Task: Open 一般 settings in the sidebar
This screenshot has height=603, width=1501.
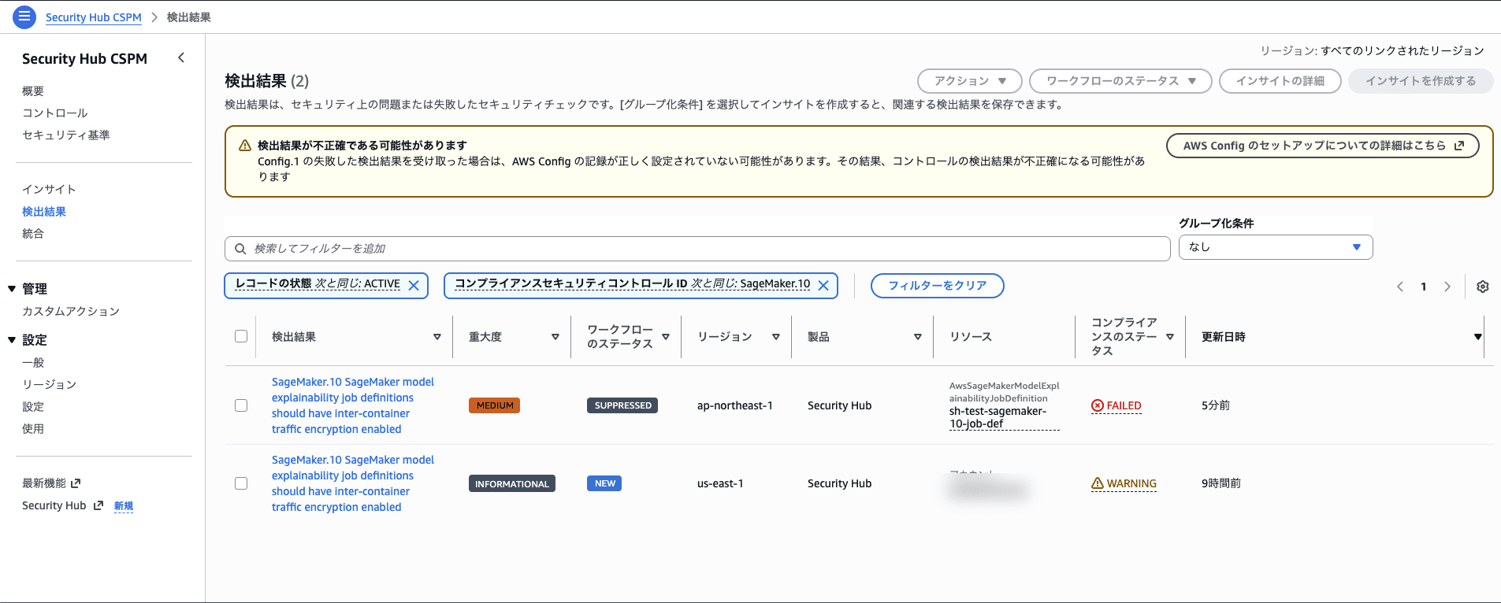Action: click(33, 363)
